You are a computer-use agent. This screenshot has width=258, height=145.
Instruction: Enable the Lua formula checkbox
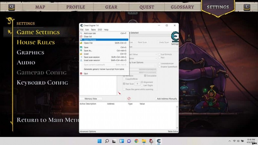tap(159, 54)
